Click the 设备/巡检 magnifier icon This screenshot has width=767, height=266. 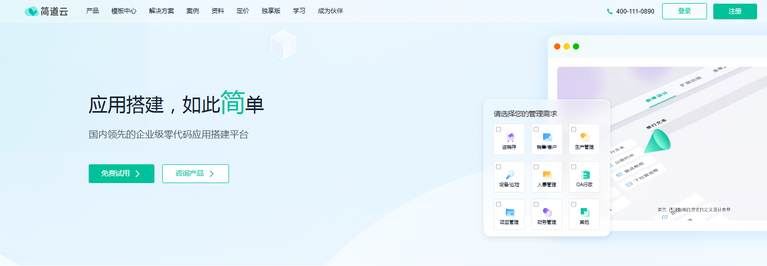[x=510, y=175]
